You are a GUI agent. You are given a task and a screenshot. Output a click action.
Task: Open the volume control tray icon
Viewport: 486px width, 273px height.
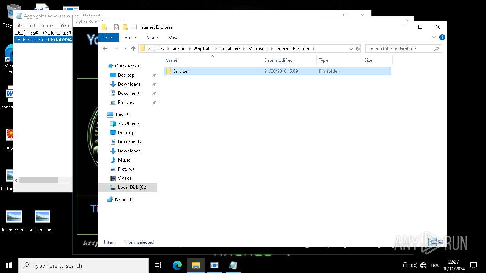(x=414, y=265)
